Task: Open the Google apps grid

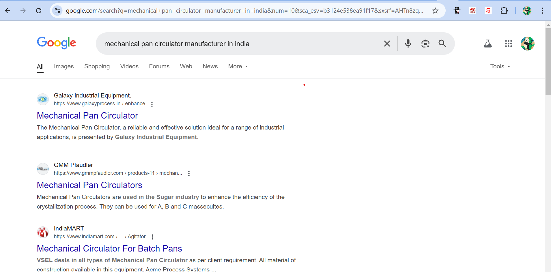Action: [508, 44]
